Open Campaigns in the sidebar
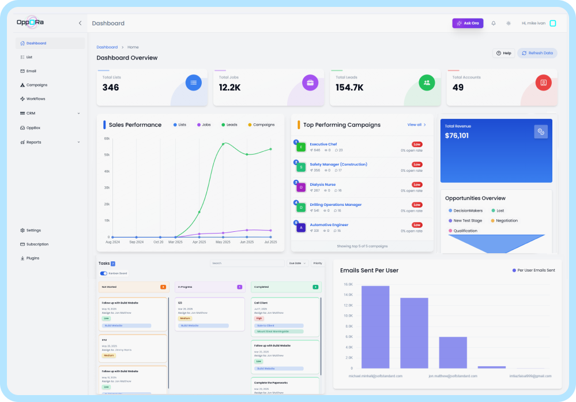This screenshot has height=402, width=576. point(37,85)
